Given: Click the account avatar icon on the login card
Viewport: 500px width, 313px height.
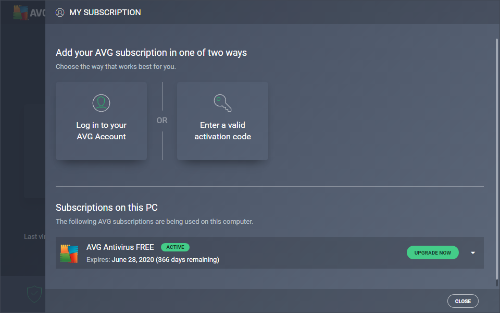Looking at the screenshot, I should [x=101, y=103].
